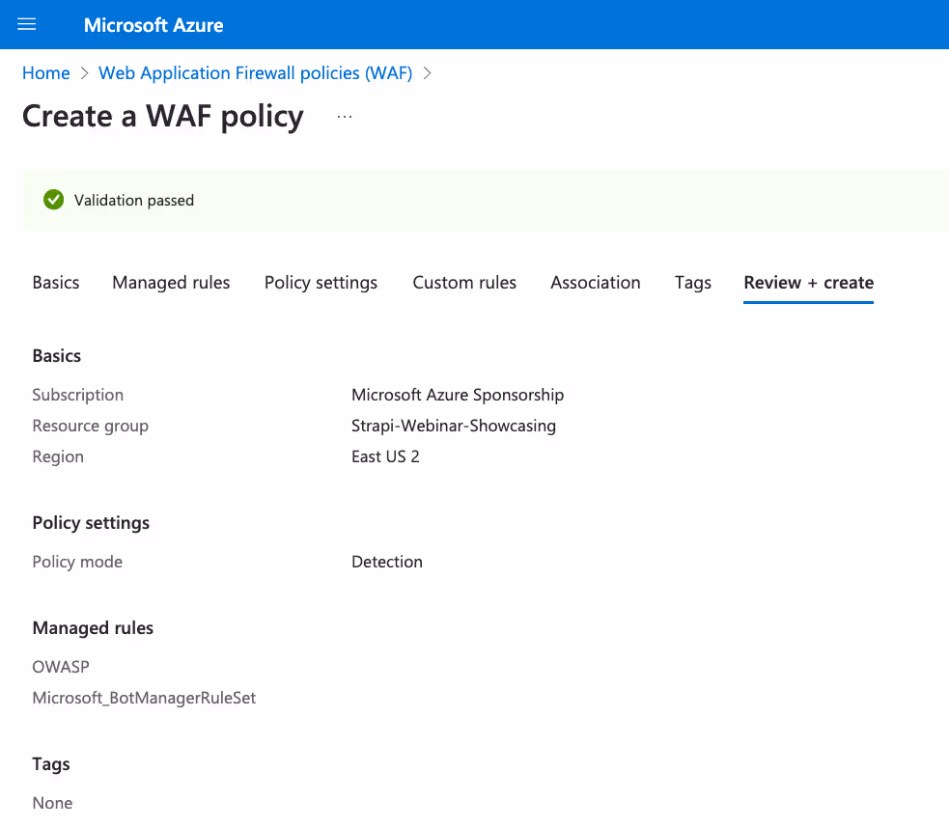The height and width of the screenshot is (828, 949).
Task: Open the Azure portal hamburger menu
Action: point(26,24)
